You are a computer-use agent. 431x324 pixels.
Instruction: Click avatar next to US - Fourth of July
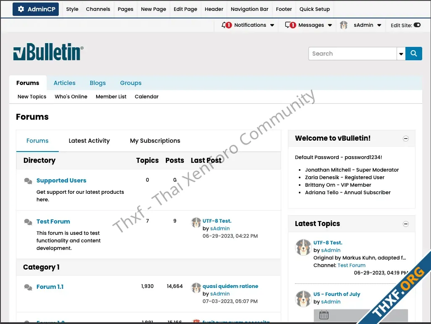coord(303,298)
